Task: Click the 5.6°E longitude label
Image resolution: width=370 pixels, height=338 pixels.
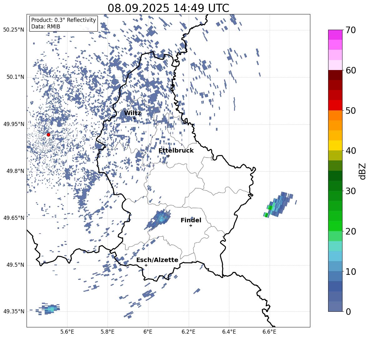Action: tap(67, 332)
